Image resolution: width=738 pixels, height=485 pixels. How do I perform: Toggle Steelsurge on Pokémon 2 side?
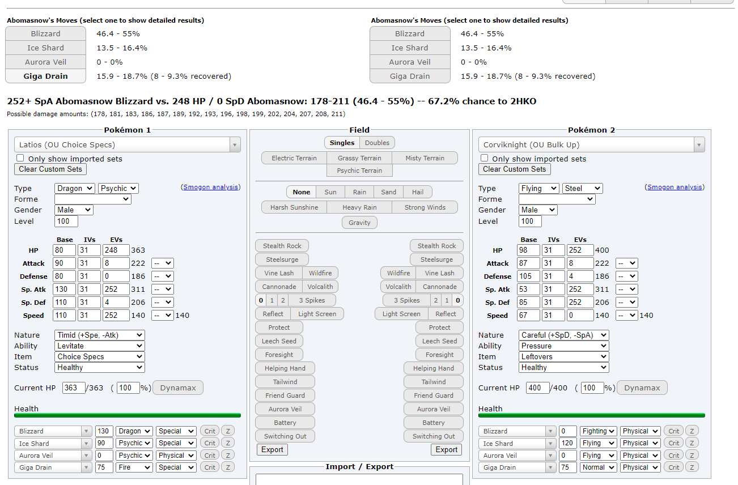click(x=436, y=259)
